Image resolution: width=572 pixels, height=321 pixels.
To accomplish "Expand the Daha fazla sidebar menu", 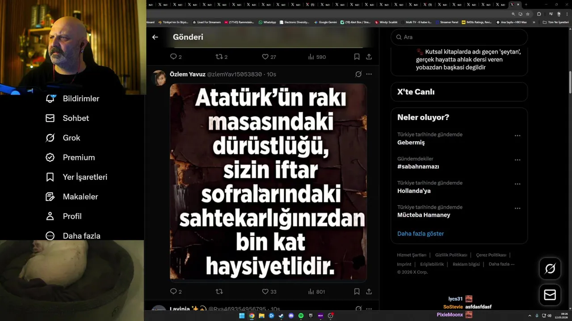I will click(x=73, y=236).
